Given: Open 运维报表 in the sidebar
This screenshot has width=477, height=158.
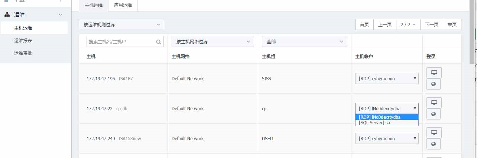Looking at the screenshot, I should point(23,41).
